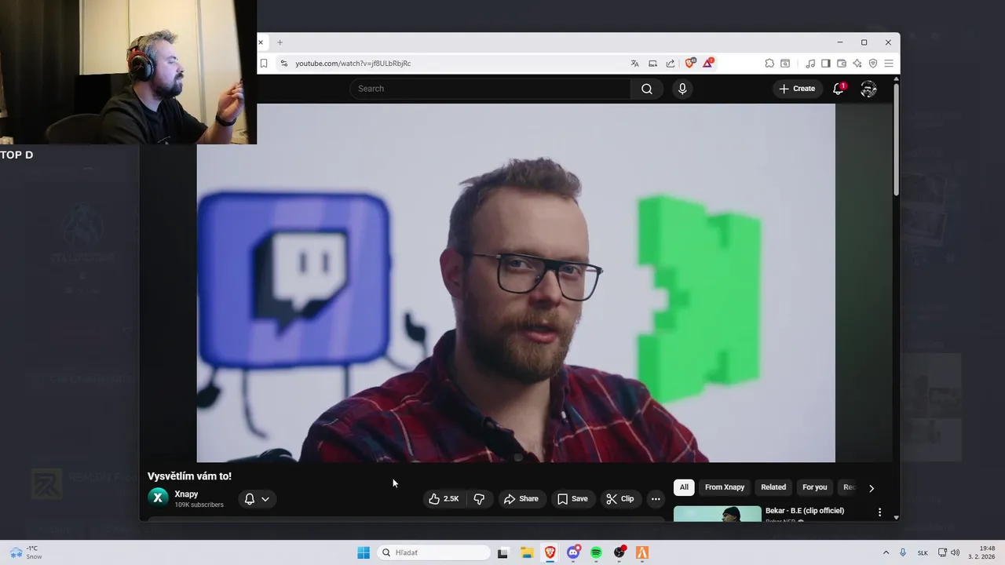The height and width of the screenshot is (565, 1005).
Task: Share the video
Action: (521, 498)
